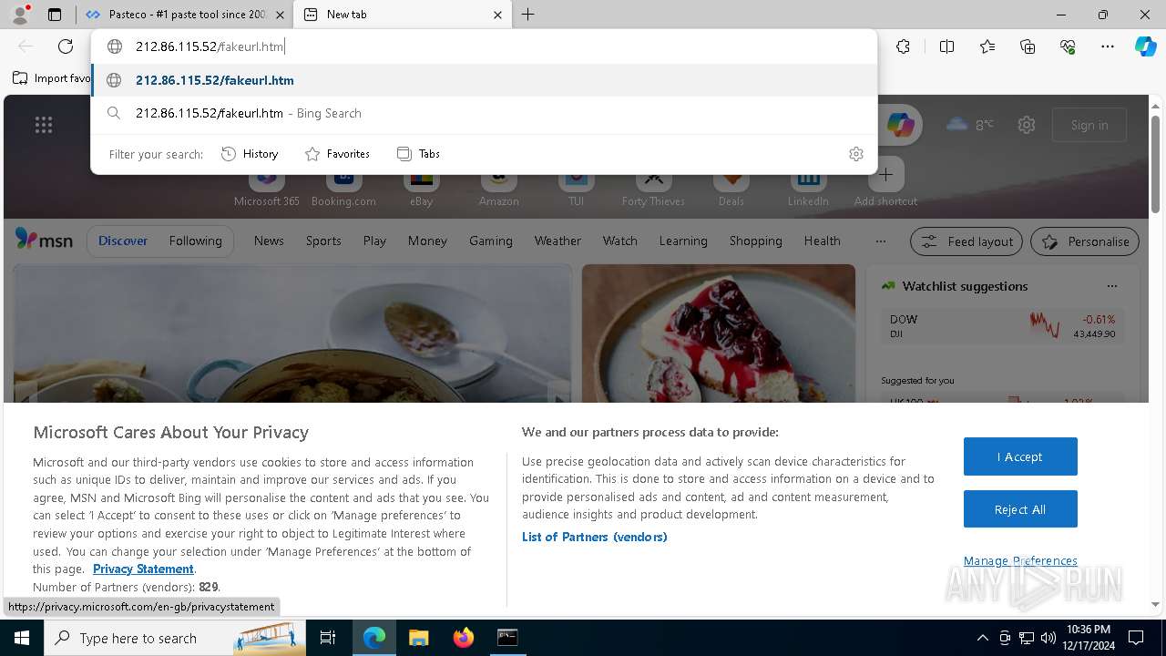
Task: Open the tab actions menu icon
Action: tap(55, 15)
